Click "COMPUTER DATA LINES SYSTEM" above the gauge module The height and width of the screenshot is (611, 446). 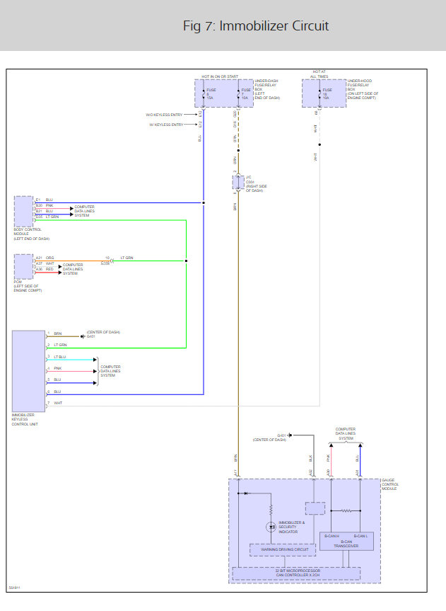346,434
